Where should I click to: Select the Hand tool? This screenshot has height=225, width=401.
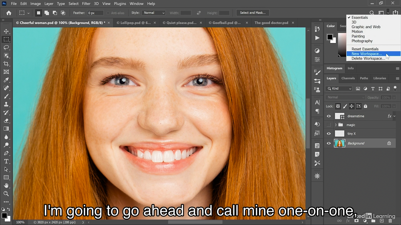click(x=6, y=186)
